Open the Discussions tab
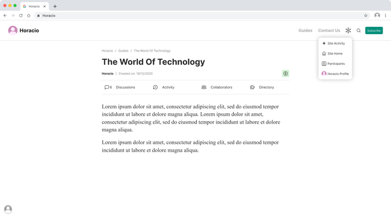Viewport: 391px width, 217px height. point(125,88)
